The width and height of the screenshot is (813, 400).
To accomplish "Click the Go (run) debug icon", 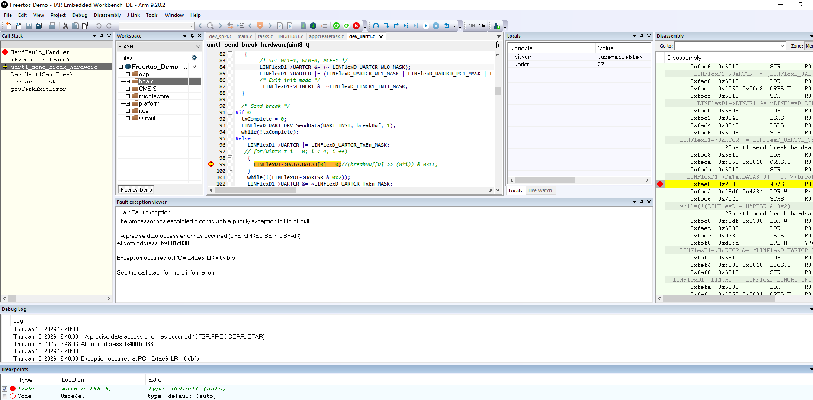I will click(x=426, y=26).
